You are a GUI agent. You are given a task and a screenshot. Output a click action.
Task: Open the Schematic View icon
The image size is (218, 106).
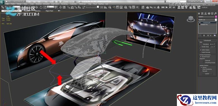pyautogui.click(x=121, y=7)
